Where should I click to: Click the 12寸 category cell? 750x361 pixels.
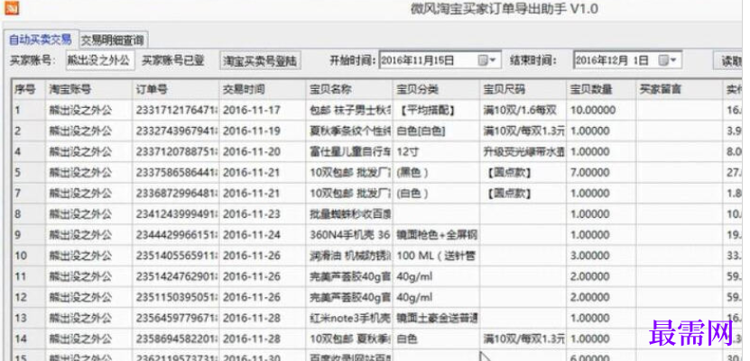436,152
